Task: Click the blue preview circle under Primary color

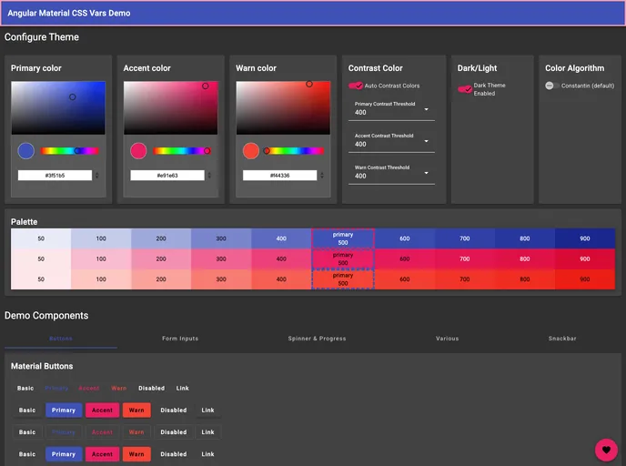Action: [x=25, y=150]
